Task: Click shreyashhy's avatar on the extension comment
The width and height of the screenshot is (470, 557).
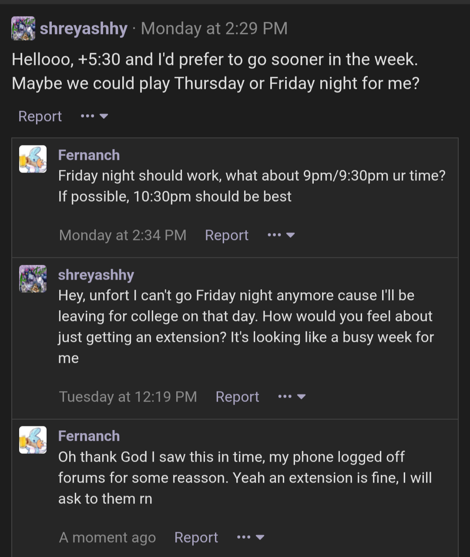Action: coord(33,279)
